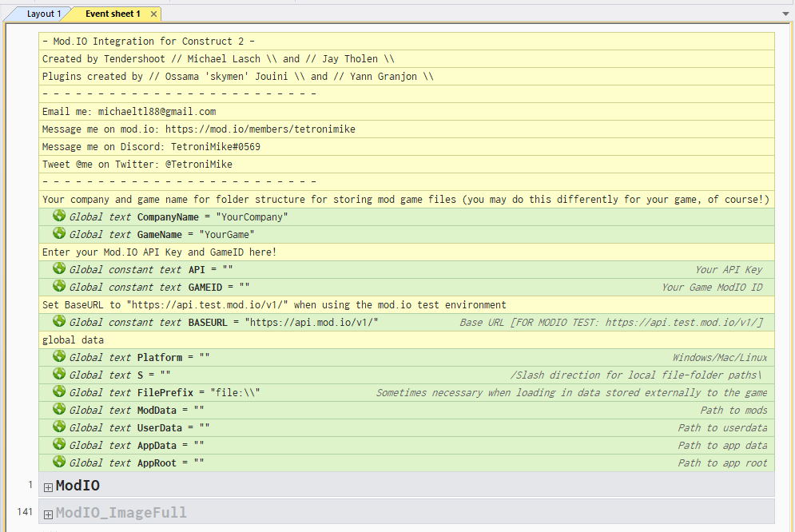Screen dimensions: 795x532
Task: Select the 'global data' comment
Action: click(407, 340)
